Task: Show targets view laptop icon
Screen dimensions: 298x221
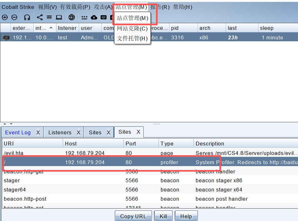Action: point(59,17)
